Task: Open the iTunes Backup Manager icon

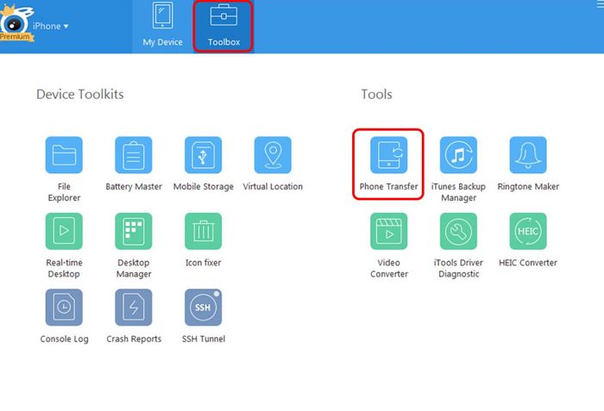Action: click(458, 155)
